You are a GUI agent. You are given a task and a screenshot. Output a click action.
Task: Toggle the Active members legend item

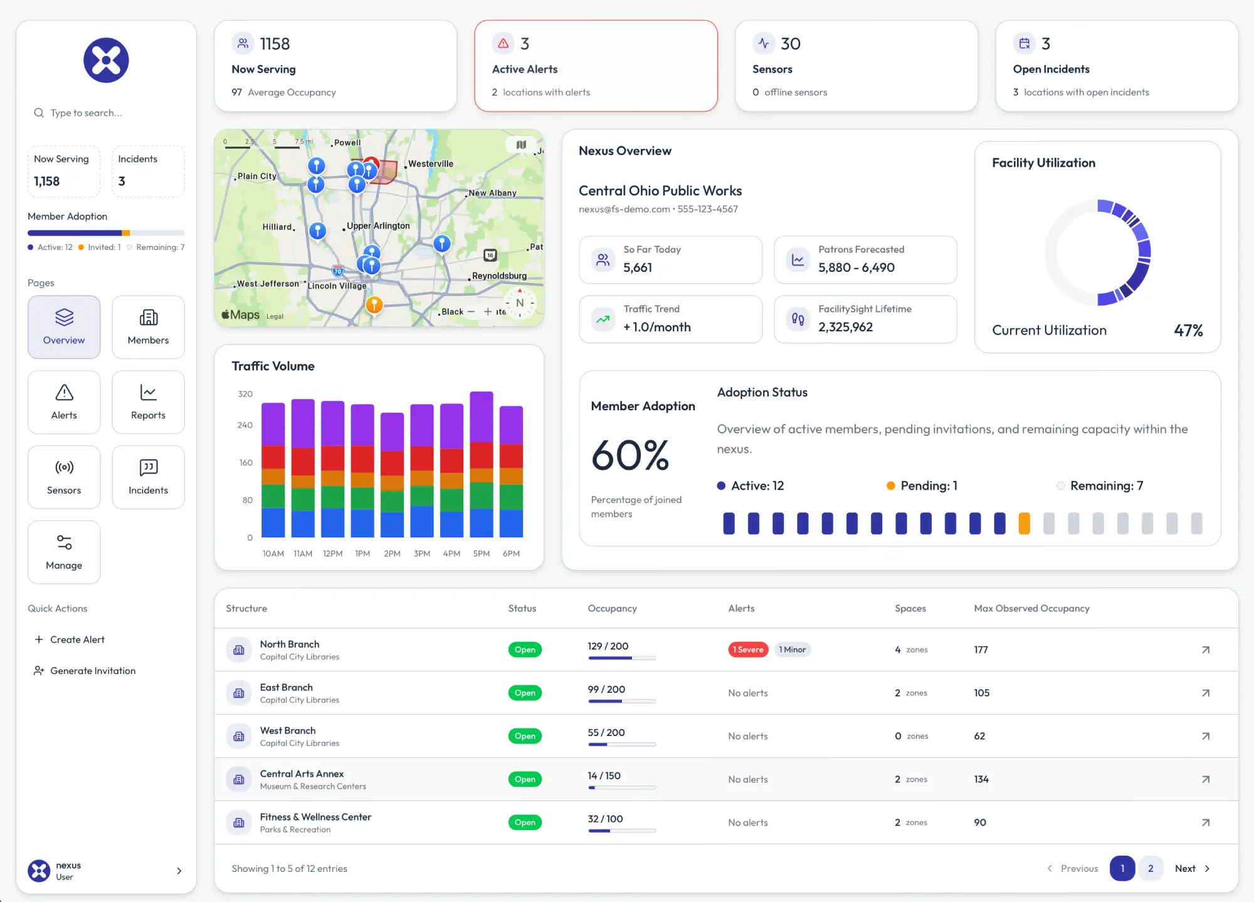(x=750, y=485)
